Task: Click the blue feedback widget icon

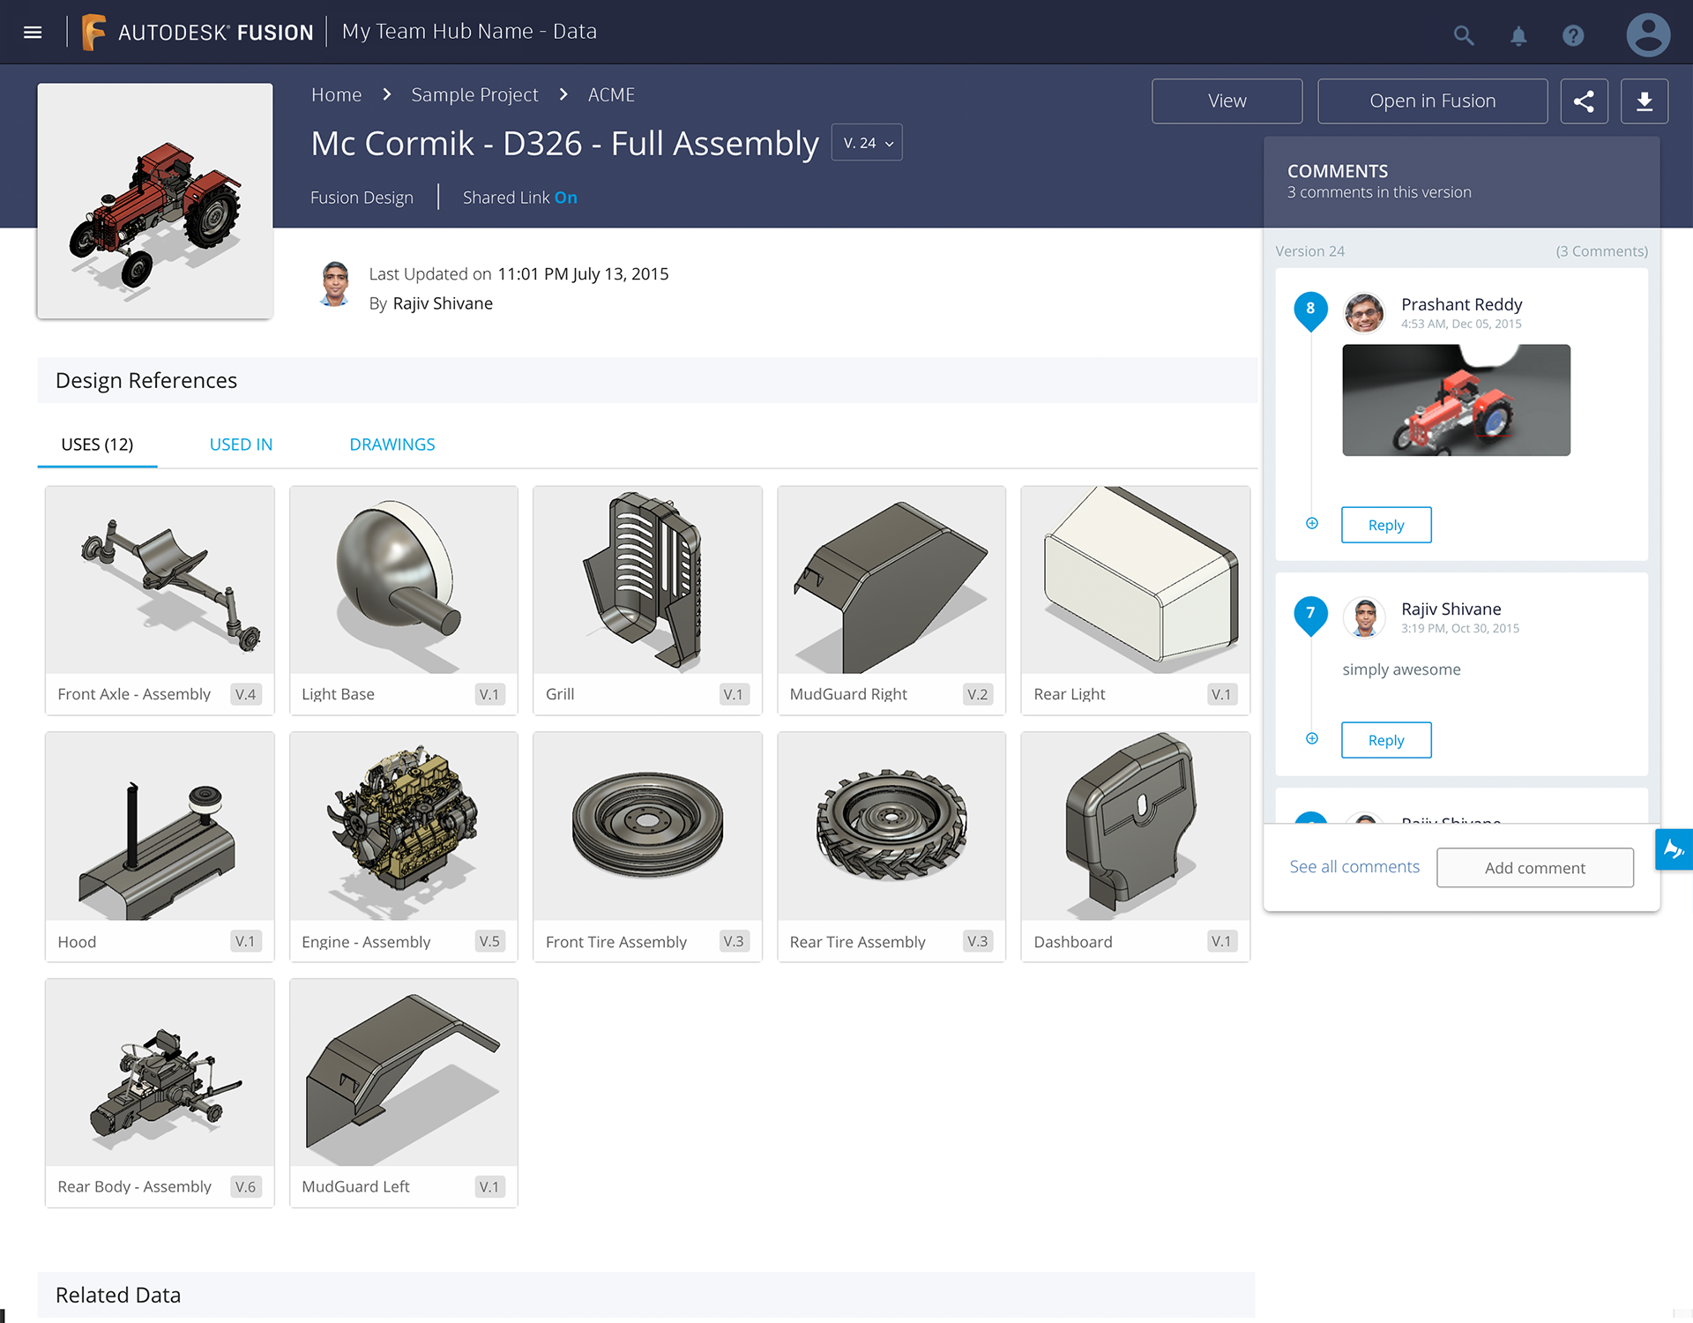Action: pos(1673,849)
